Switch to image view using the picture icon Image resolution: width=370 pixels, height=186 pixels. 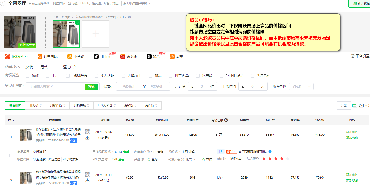[x=361, y=105]
